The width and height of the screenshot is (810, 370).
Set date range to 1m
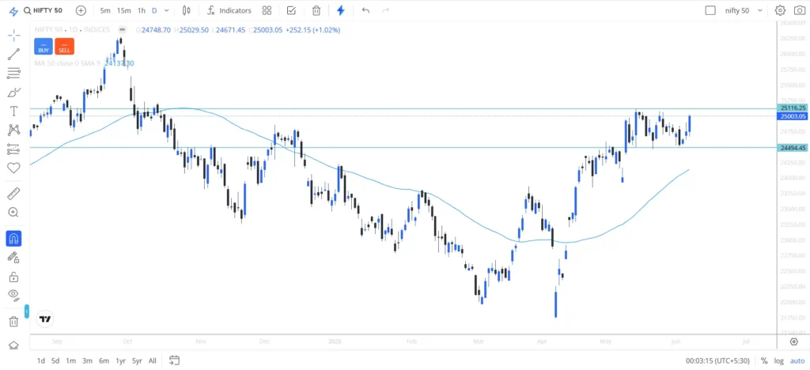[x=71, y=361]
